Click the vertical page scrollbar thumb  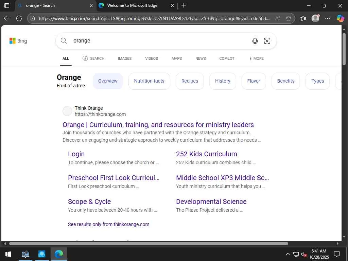(x=344, y=49)
